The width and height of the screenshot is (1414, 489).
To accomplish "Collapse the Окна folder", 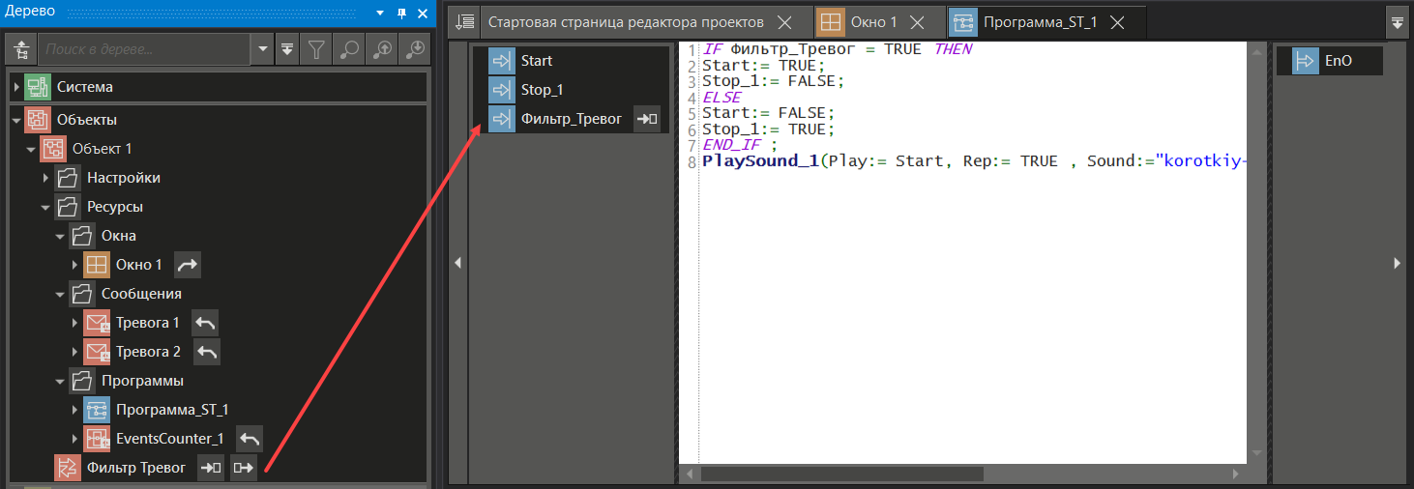I will pyautogui.click(x=60, y=236).
